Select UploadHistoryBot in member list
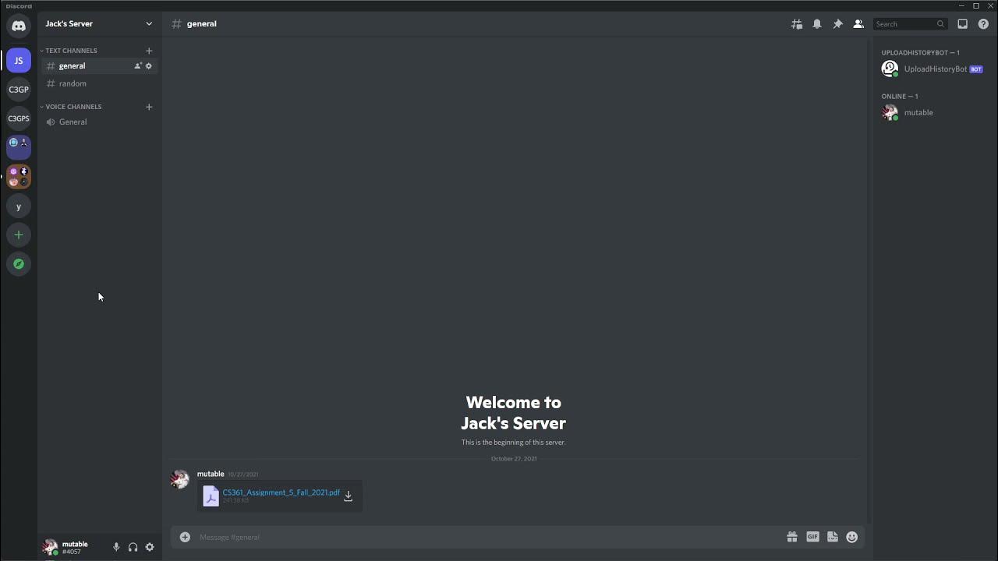 click(x=933, y=69)
